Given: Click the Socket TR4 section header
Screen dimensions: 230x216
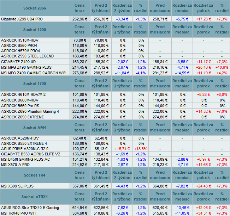Looking at the screenshot, I should (x=35, y=175).
